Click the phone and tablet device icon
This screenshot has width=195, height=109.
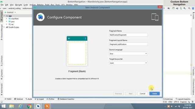coord(155,17)
